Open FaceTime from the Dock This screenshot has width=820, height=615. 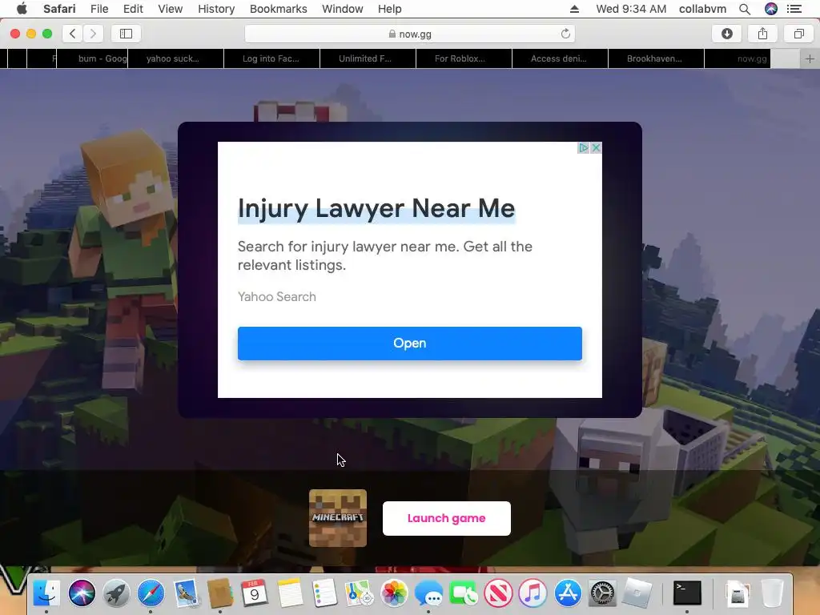[x=464, y=593]
